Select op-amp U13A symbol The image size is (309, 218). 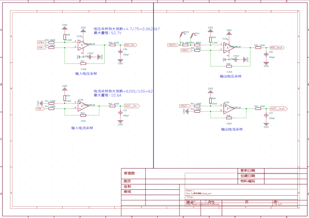click(x=229, y=48)
